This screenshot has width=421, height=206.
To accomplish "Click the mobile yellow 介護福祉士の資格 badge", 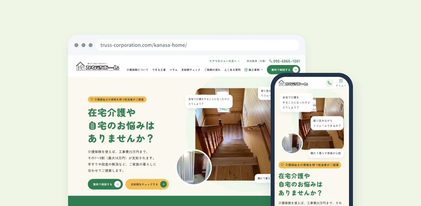I will pyautogui.click(x=309, y=165).
